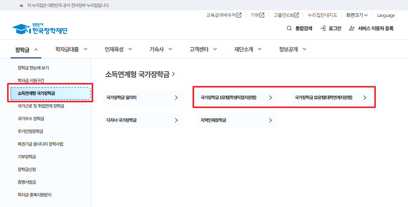Click the 기부 external link icon
Screen dimensions: 408x207
tap(262, 15)
